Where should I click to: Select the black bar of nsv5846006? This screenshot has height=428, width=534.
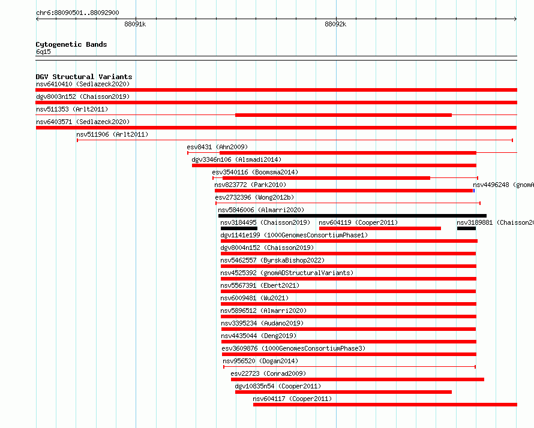[x=352, y=216]
